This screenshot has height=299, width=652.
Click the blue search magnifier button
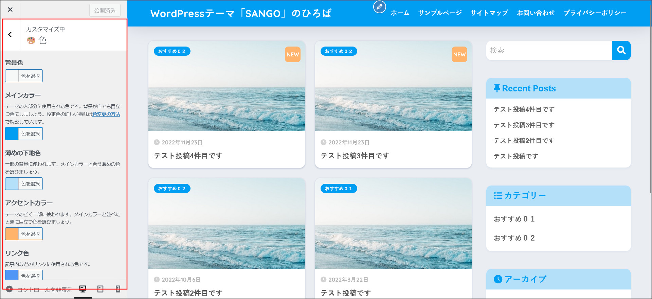pos(621,50)
